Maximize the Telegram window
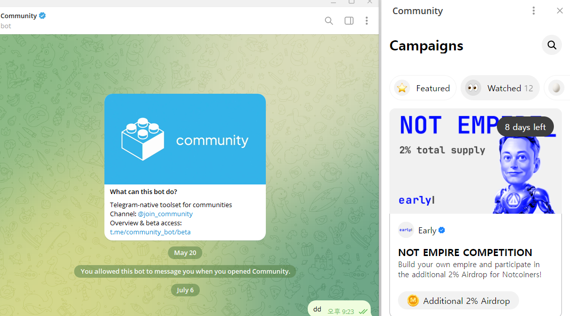The image size is (570, 316). pyautogui.click(x=352, y=2)
